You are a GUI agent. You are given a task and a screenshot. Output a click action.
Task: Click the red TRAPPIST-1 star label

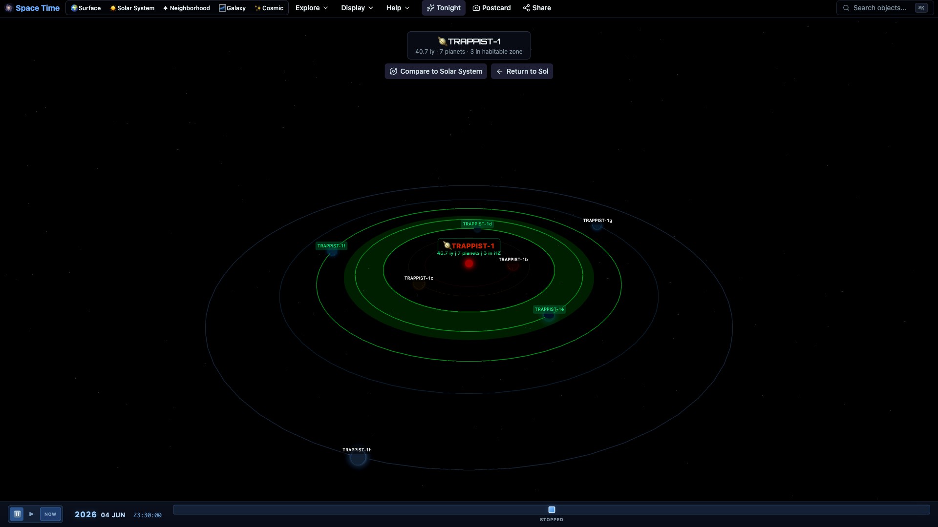[x=469, y=246]
